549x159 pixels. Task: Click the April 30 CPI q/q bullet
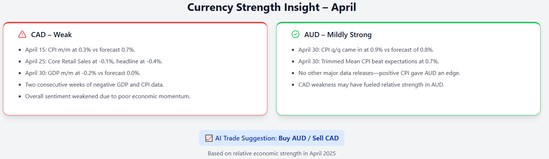point(366,49)
